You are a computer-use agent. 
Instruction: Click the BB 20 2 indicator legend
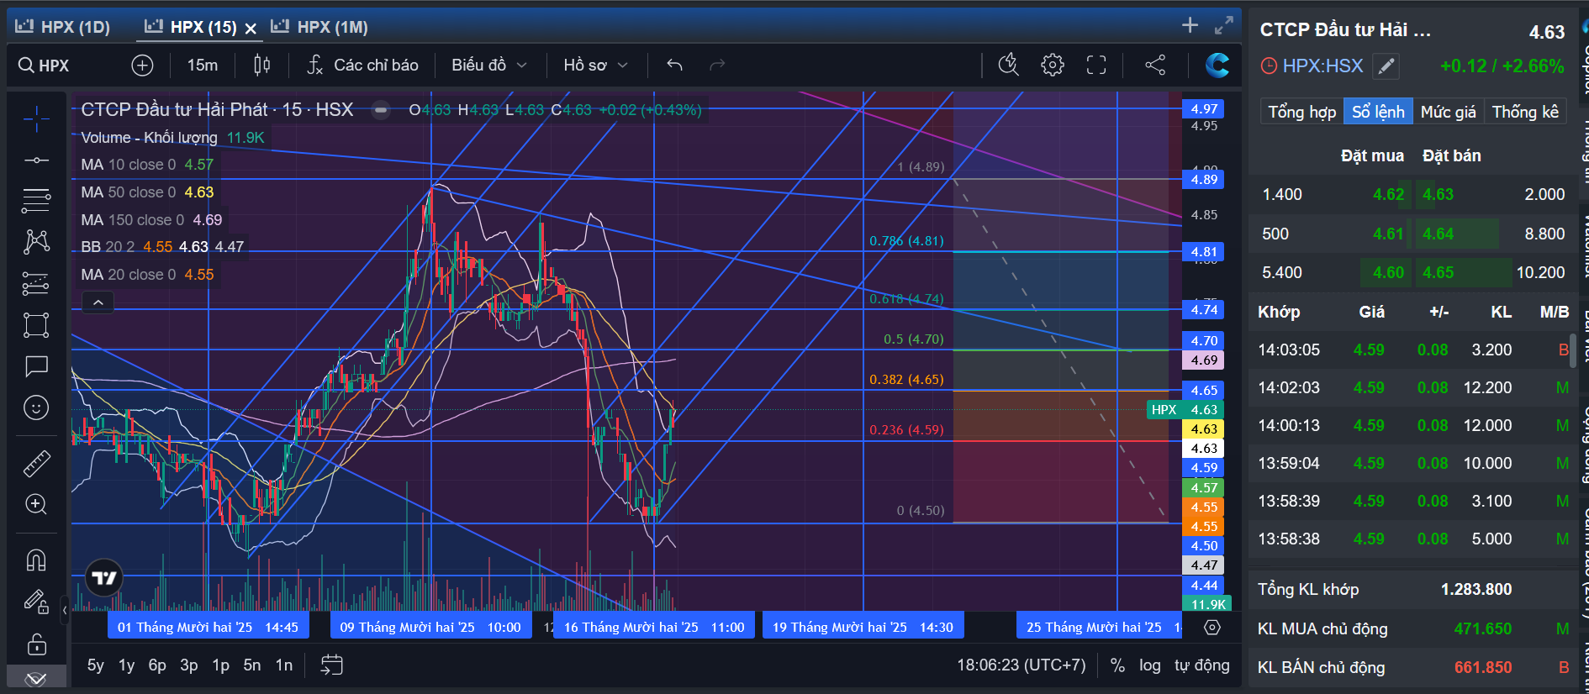(x=162, y=247)
